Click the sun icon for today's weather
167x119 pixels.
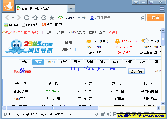pyautogui.click(x=89, y=41)
